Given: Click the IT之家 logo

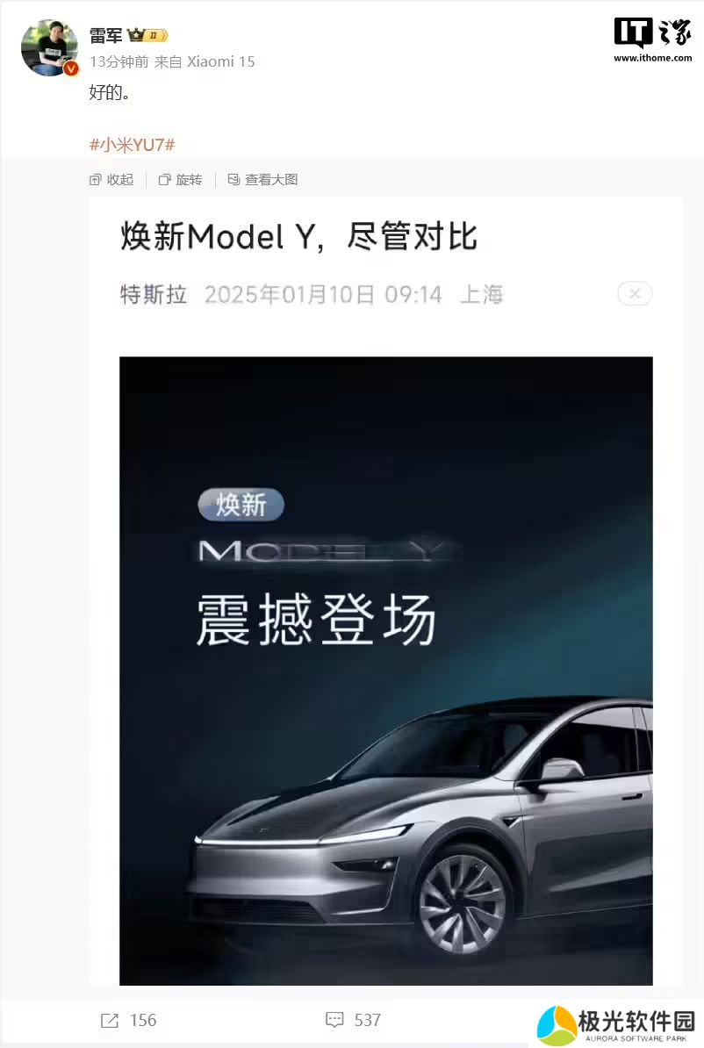Looking at the screenshot, I should (x=652, y=40).
